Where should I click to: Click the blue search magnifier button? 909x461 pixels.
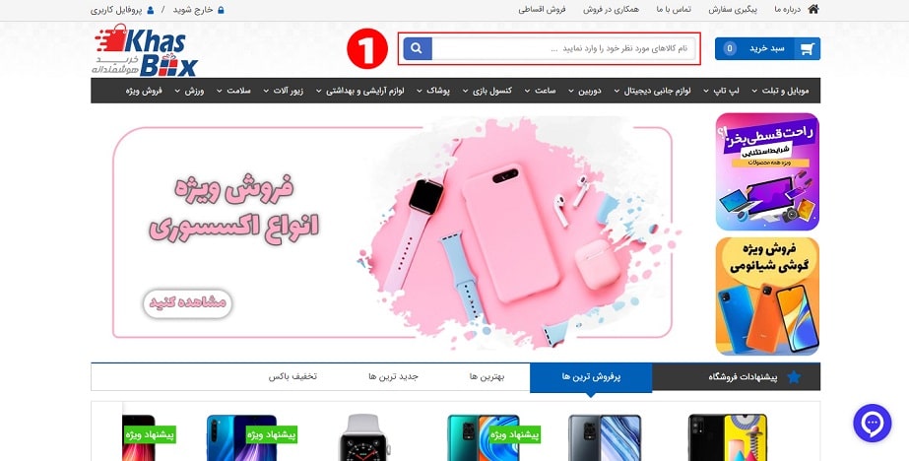coord(418,48)
